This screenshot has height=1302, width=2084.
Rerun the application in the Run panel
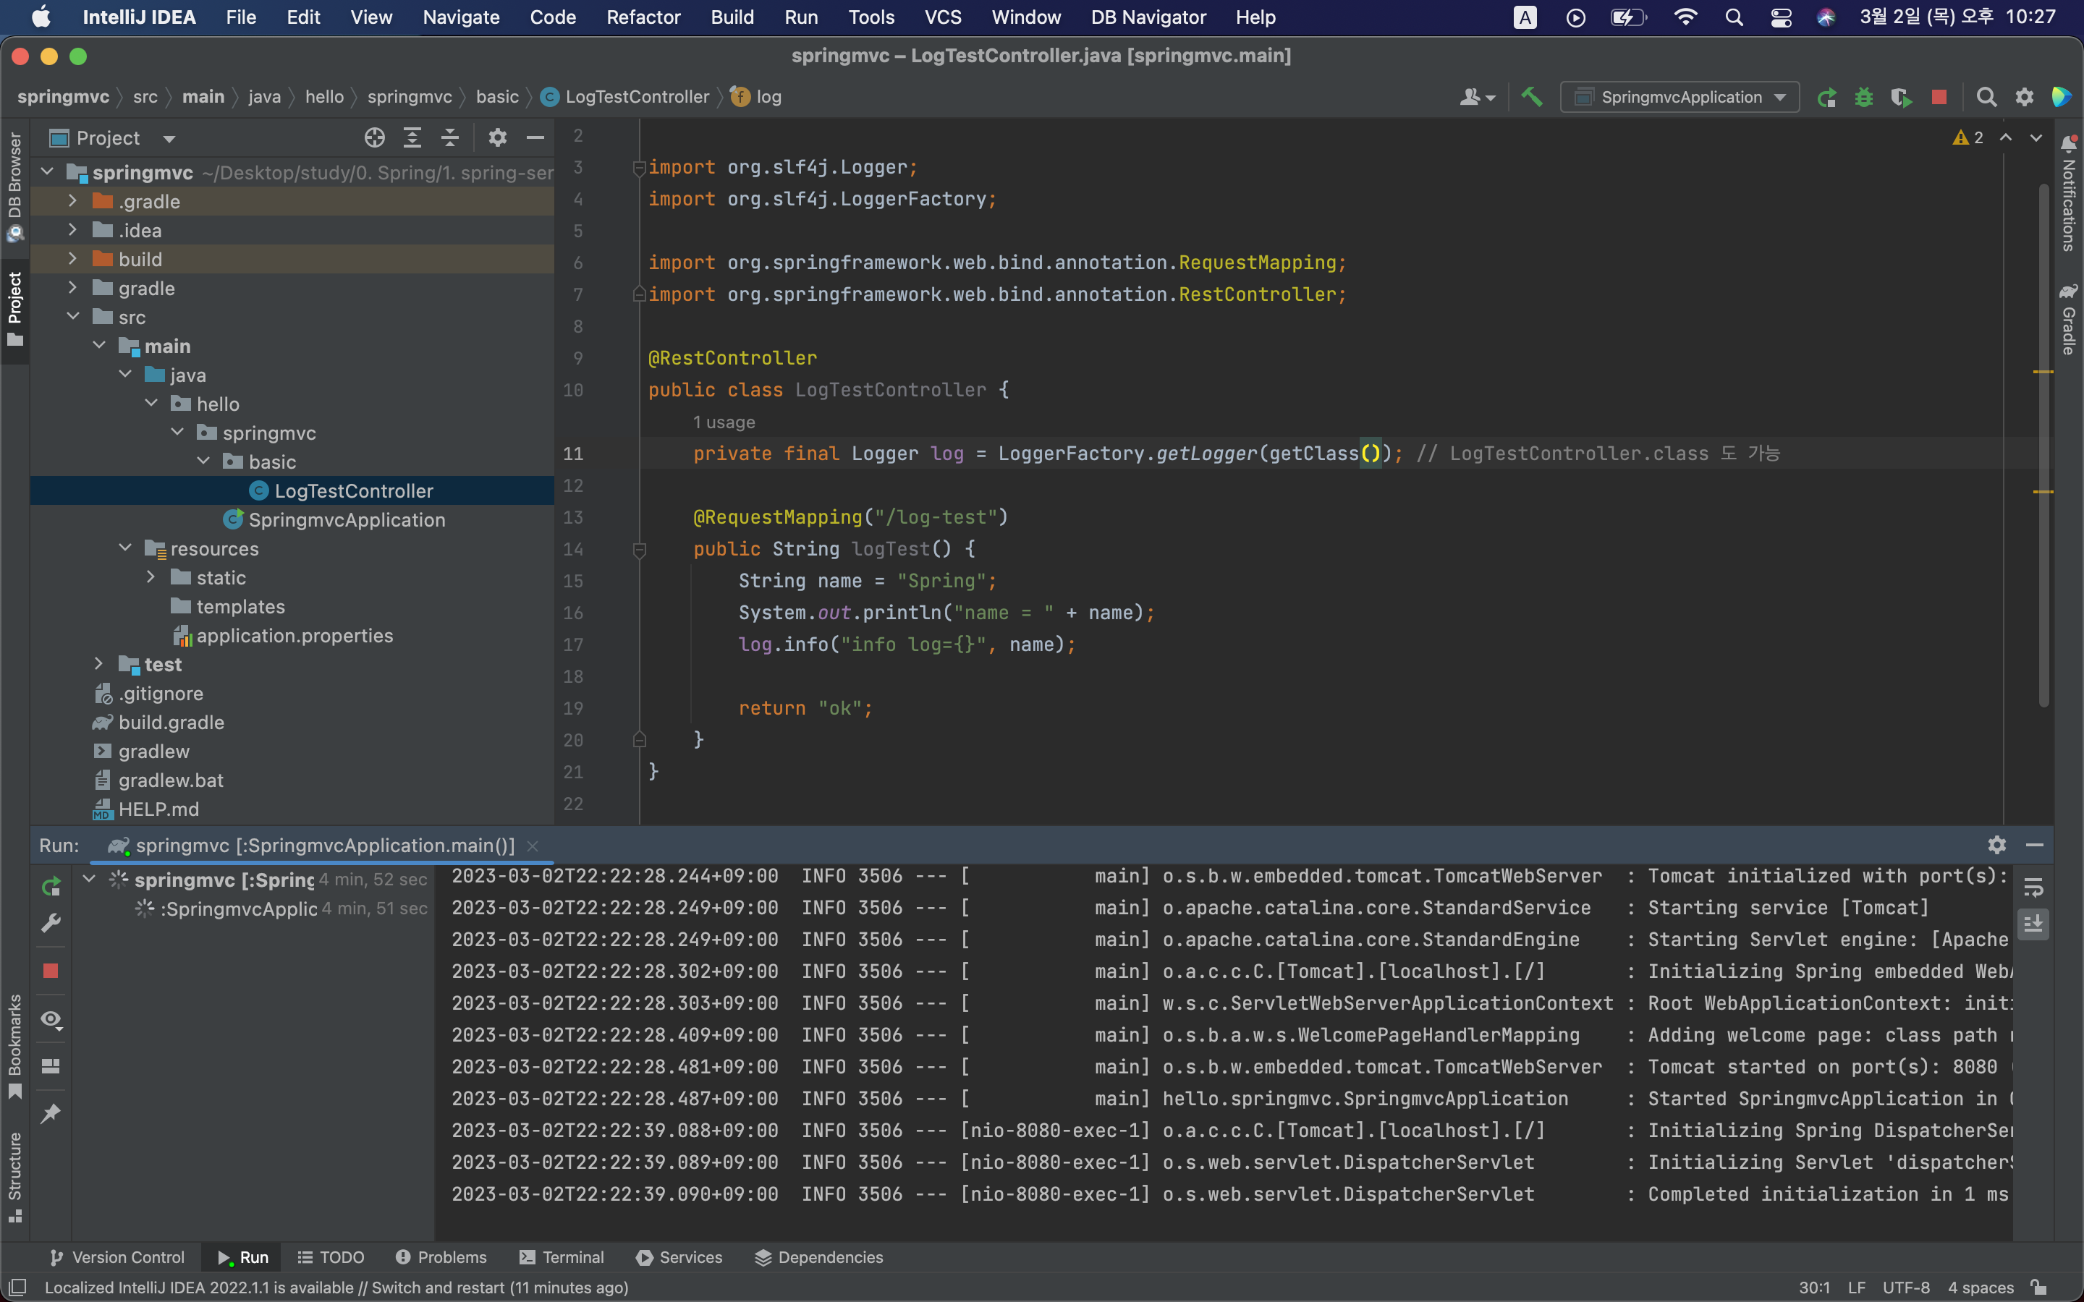(x=51, y=886)
